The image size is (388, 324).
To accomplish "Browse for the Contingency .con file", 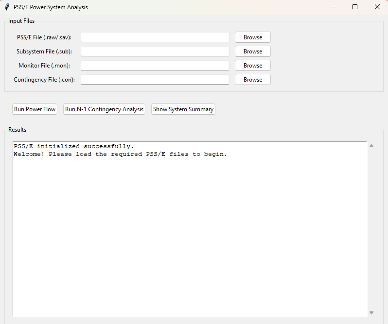I will [252, 80].
